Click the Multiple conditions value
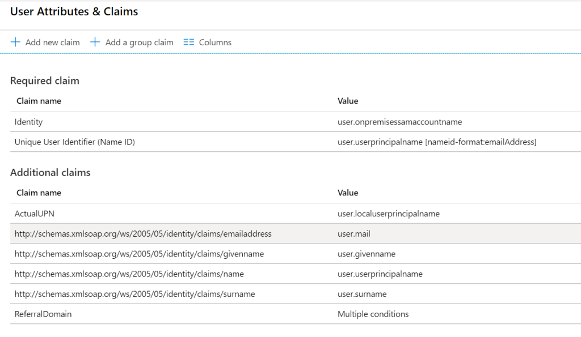 pyautogui.click(x=373, y=314)
